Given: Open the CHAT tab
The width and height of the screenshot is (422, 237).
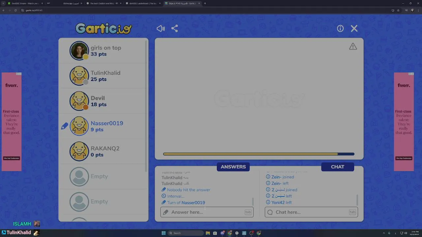Looking at the screenshot, I should (338, 167).
